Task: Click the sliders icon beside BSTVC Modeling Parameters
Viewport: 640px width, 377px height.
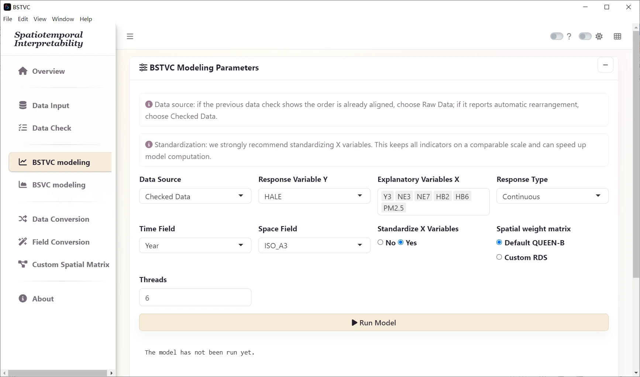Action: point(143,68)
